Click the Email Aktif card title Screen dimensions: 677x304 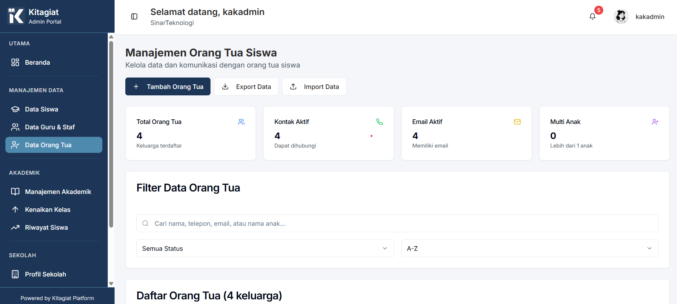[427, 122]
